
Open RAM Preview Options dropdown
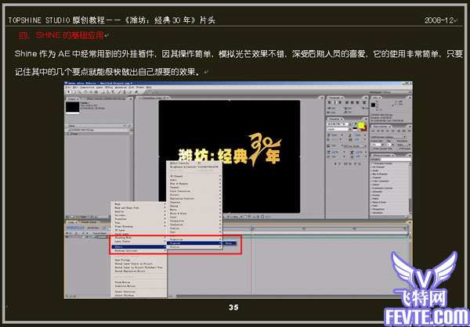click(x=389, y=137)
